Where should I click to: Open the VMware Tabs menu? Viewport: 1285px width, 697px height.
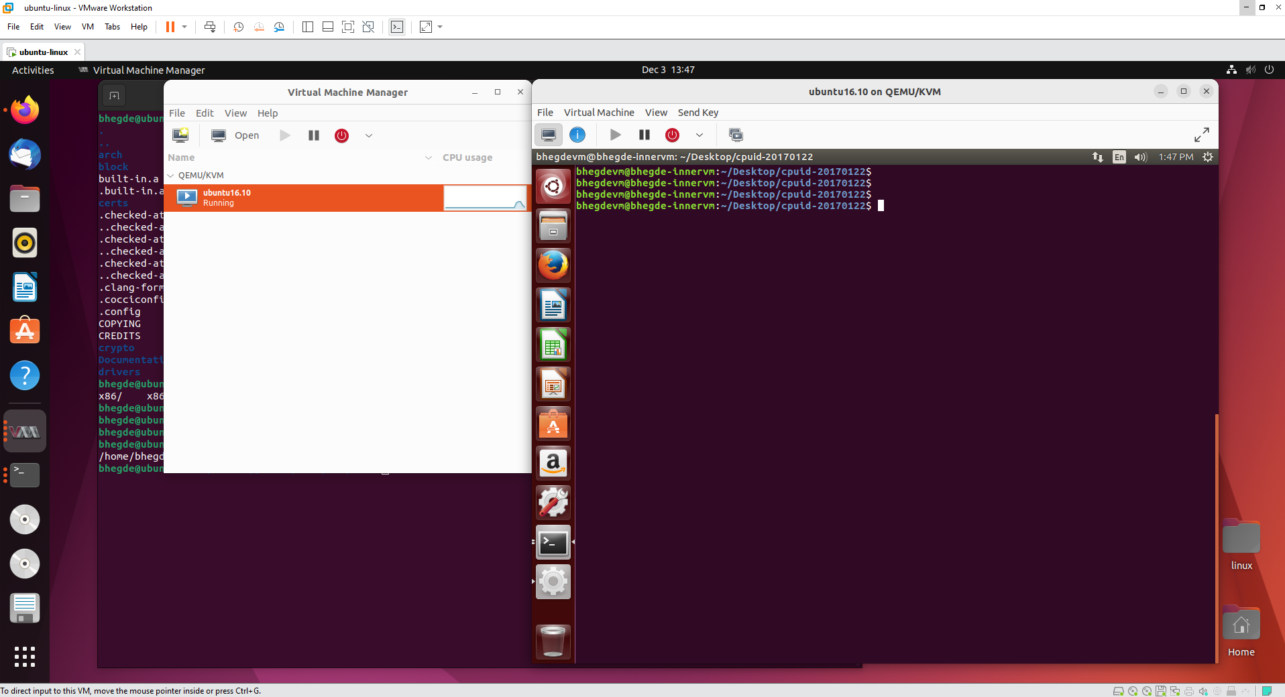112,27
